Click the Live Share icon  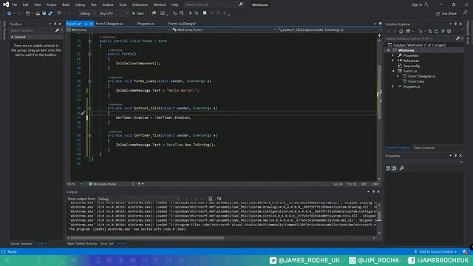[x=438, y=13]
